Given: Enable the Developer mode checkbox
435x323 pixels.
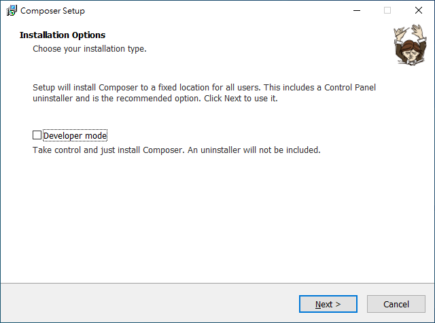Looking at the screenshot, I should (37, 135).
